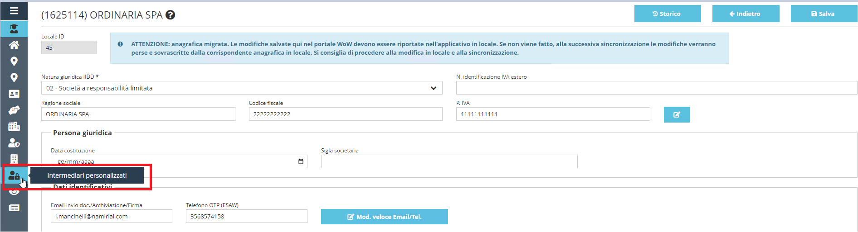Viewport: 858px width, 232px height.
Task: Click the Storico button
Action: [x=668, y=14]
